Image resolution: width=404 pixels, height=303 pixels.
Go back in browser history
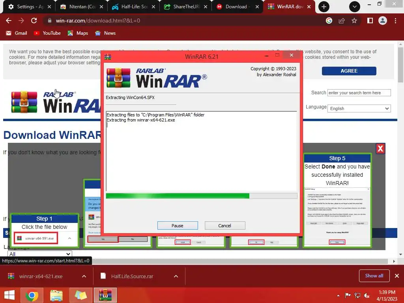click(9, 21)
